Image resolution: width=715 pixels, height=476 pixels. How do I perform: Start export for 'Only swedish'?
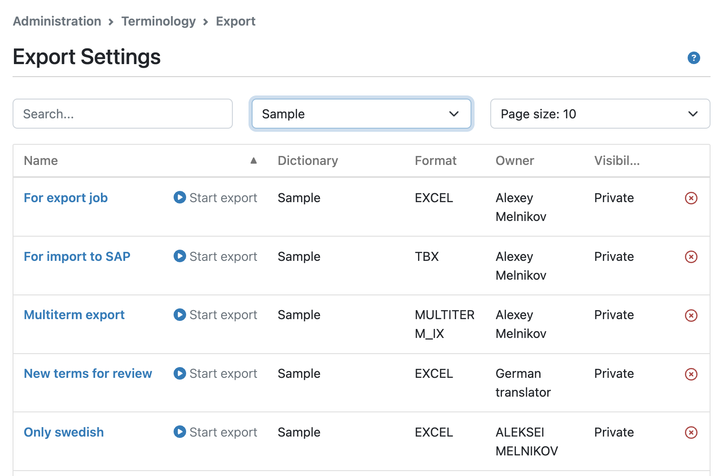point(215,432)
